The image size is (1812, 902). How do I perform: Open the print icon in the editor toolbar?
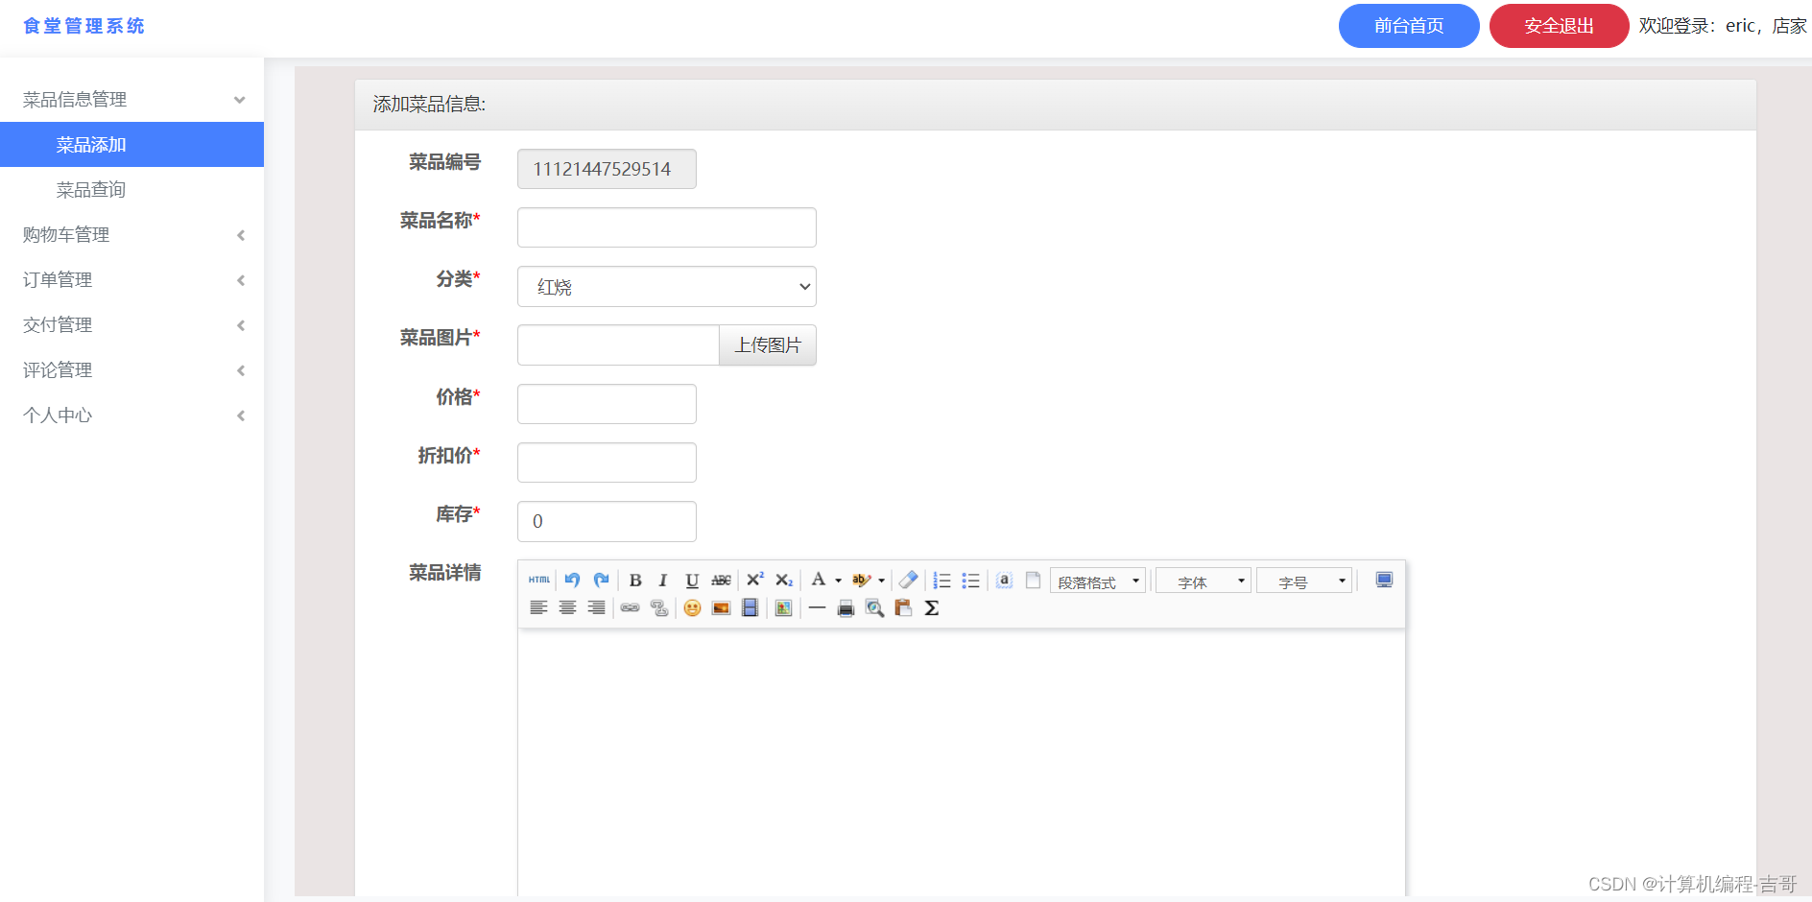(x=846, y=607)
